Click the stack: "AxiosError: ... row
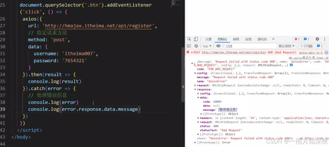 point(262,138)
